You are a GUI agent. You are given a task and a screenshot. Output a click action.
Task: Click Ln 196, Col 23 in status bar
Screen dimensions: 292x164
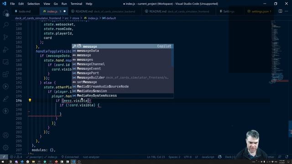(156, 157)
